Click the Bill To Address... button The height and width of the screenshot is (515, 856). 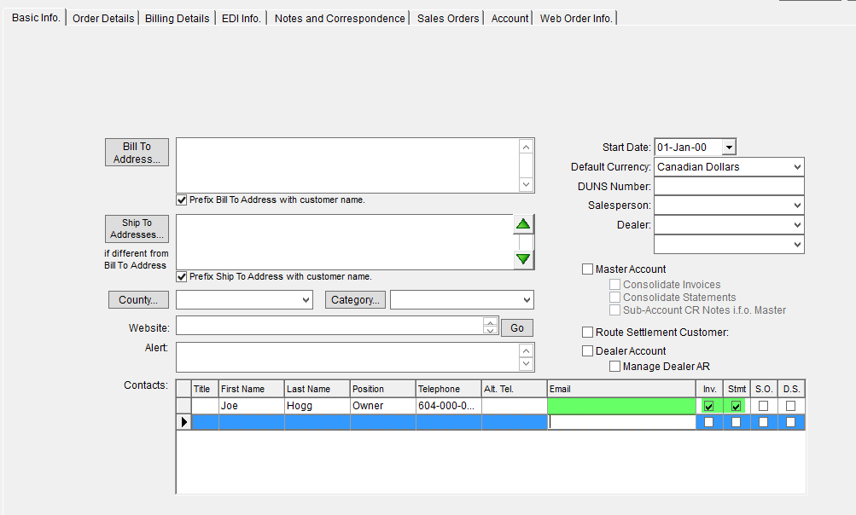tap(137, 153)
